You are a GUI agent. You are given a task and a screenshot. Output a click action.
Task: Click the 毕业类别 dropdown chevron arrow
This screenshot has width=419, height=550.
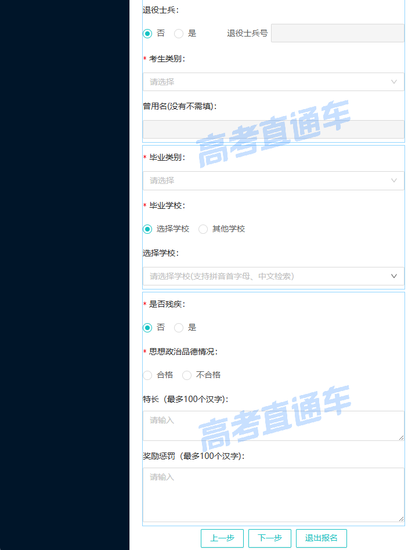click(x=394, y=180)
